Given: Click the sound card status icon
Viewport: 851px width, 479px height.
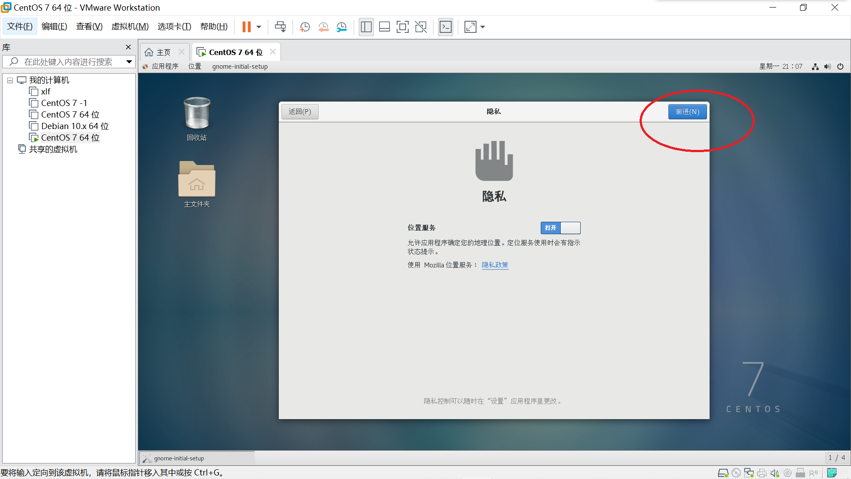Looking at the screenshot, I should pos(775,473).
